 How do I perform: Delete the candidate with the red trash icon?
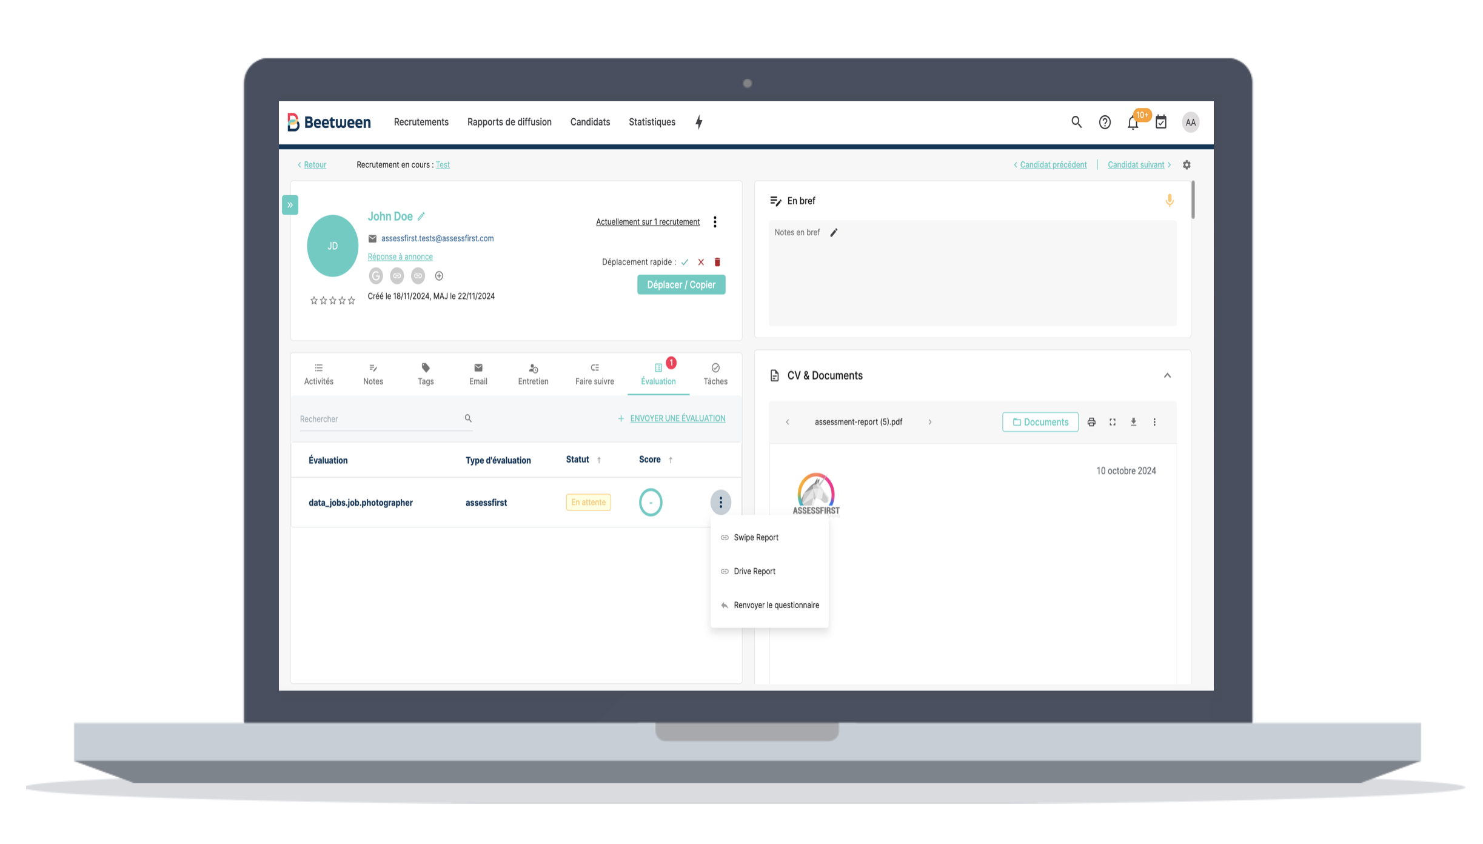(x=717, y=262)
